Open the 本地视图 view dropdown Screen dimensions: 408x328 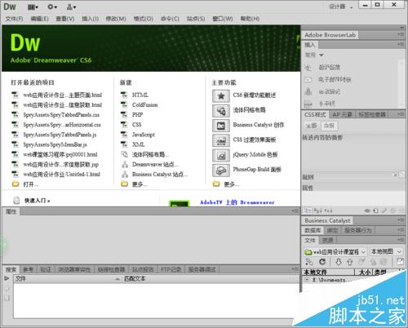387,252
